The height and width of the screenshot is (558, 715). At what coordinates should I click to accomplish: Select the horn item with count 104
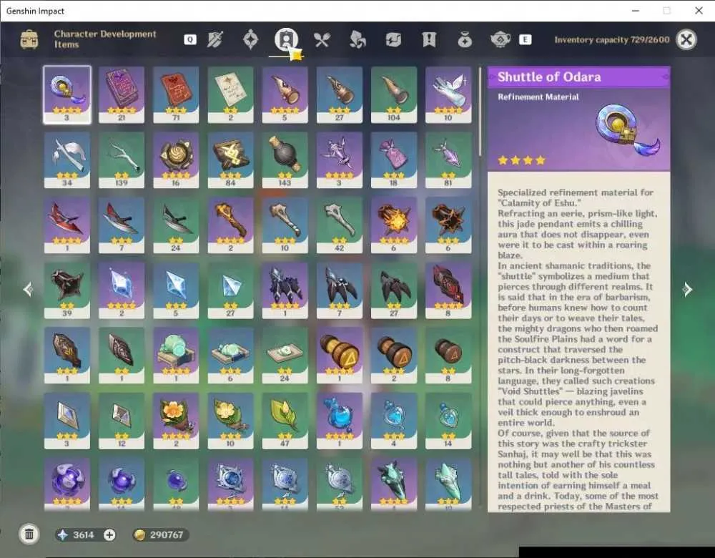coord(394,95)
